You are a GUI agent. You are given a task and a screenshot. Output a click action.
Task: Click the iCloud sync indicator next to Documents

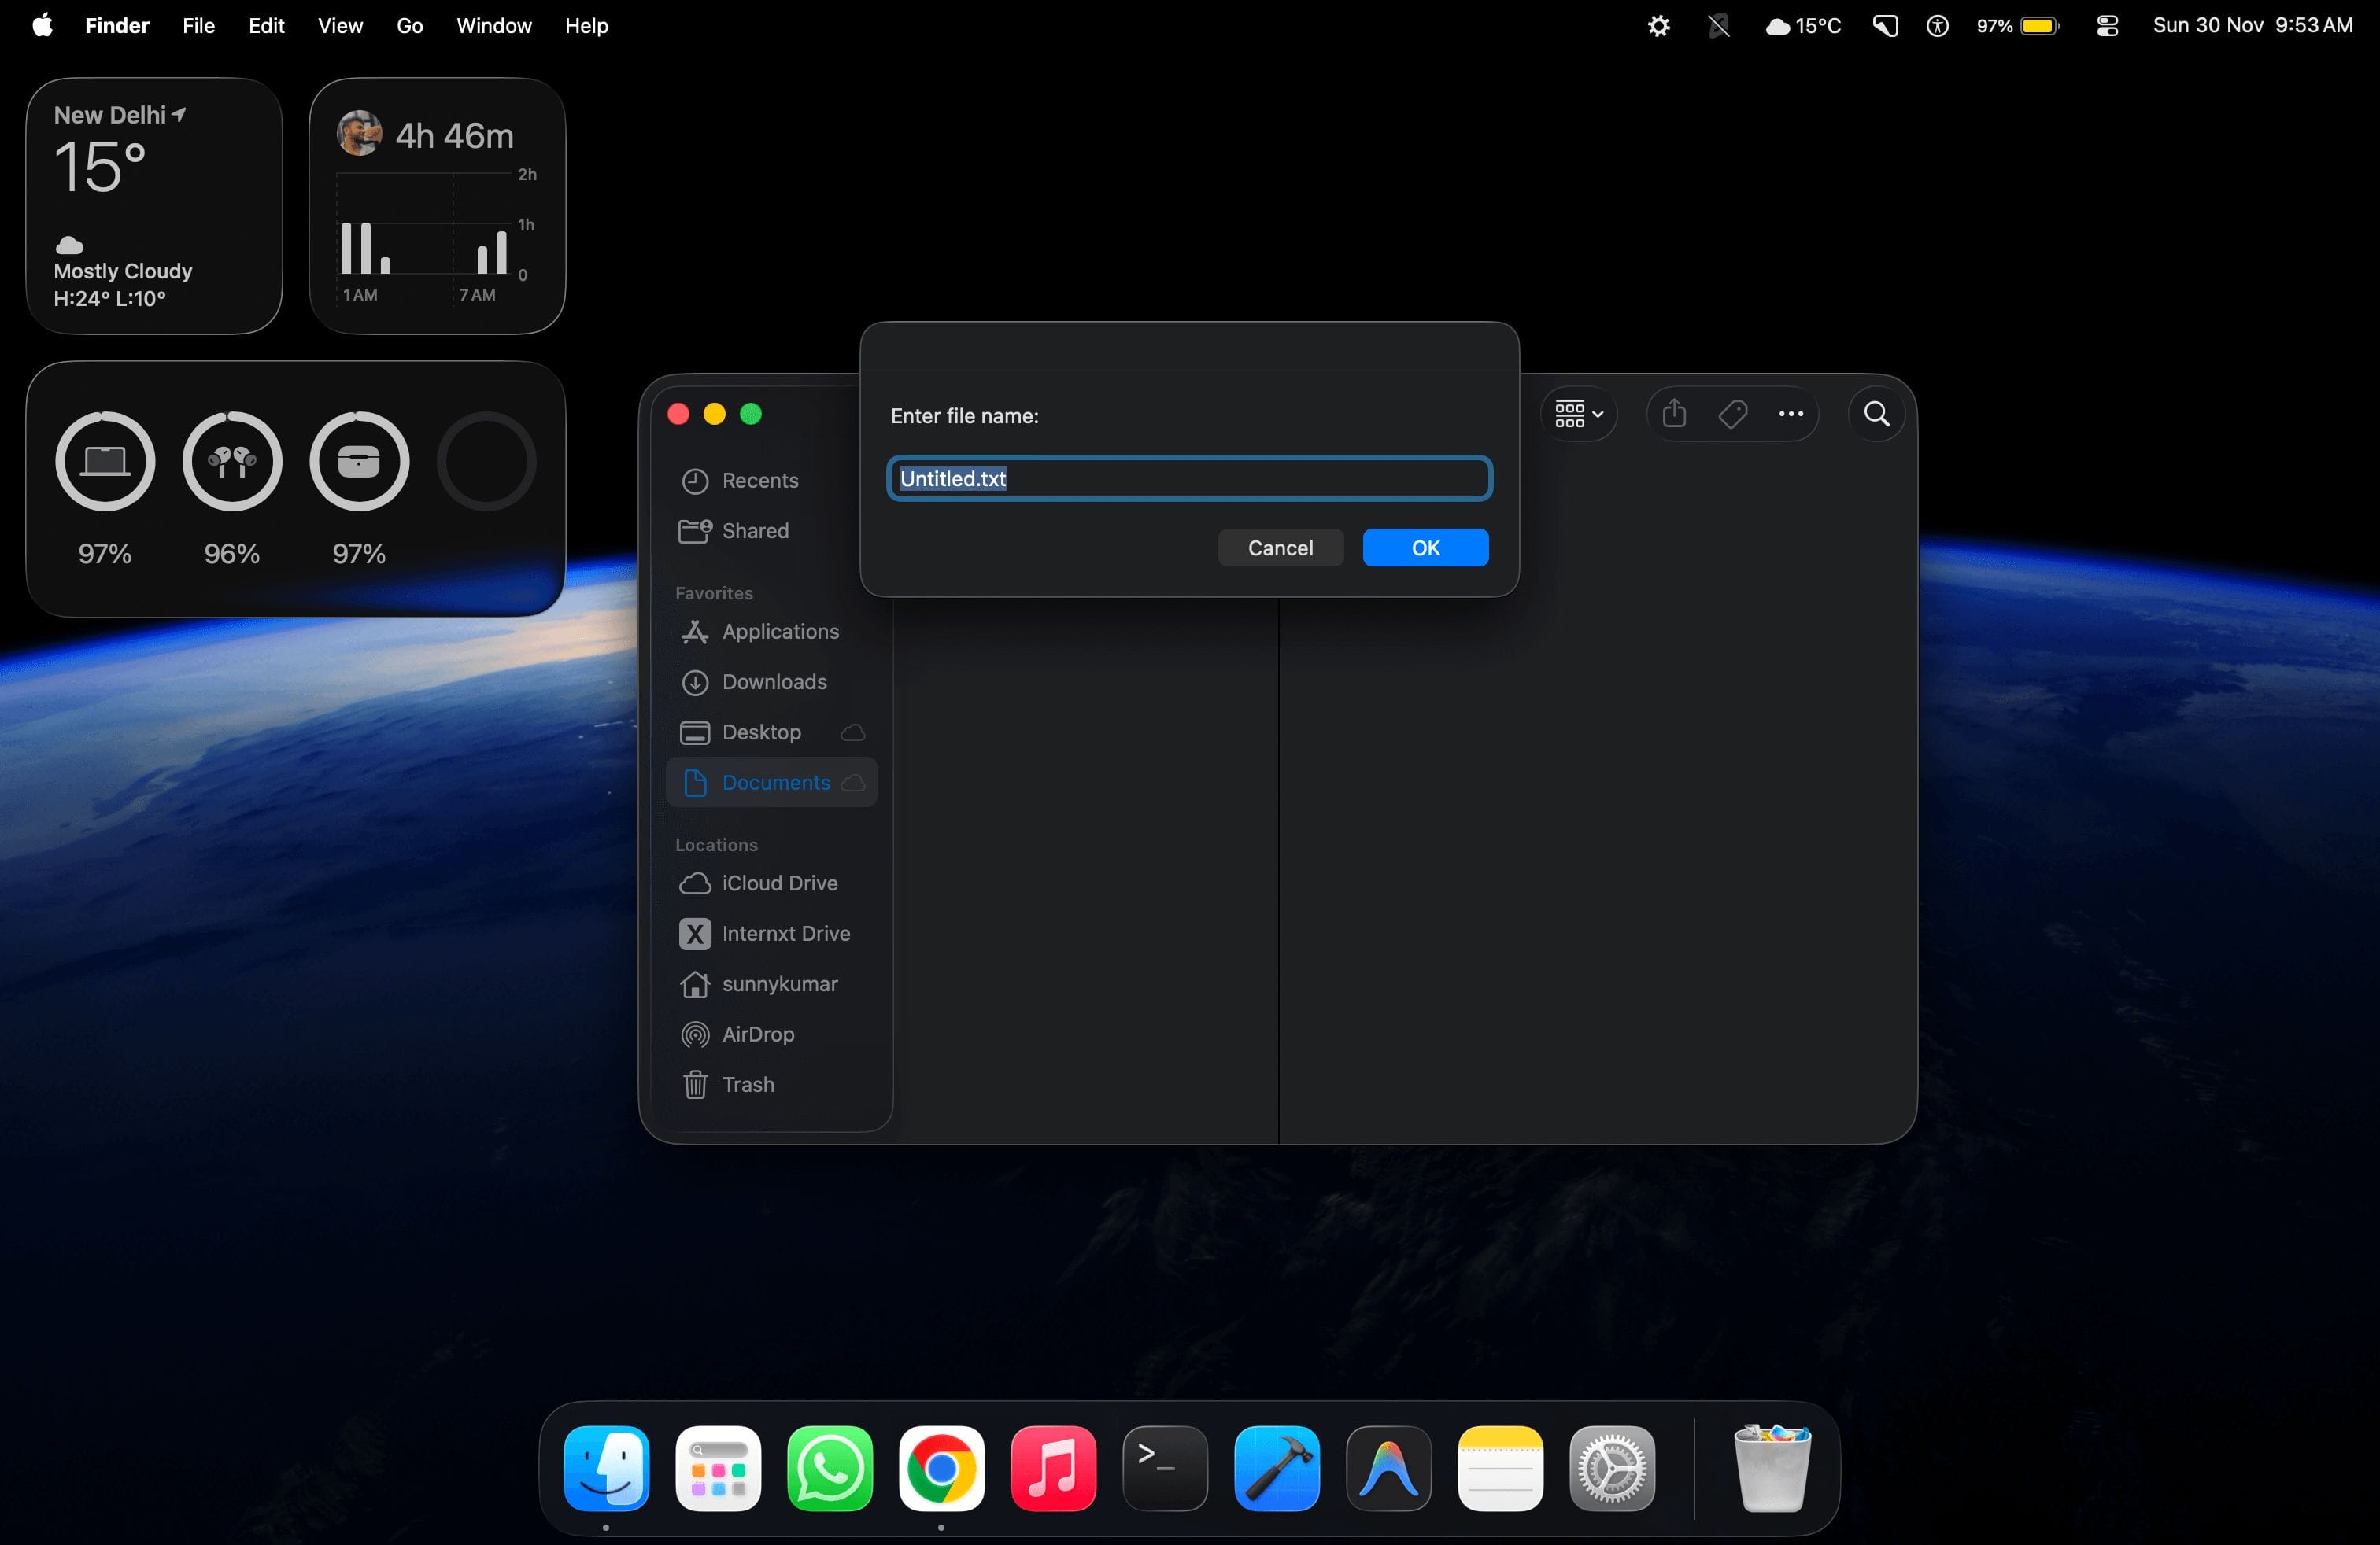pos(853,784)
